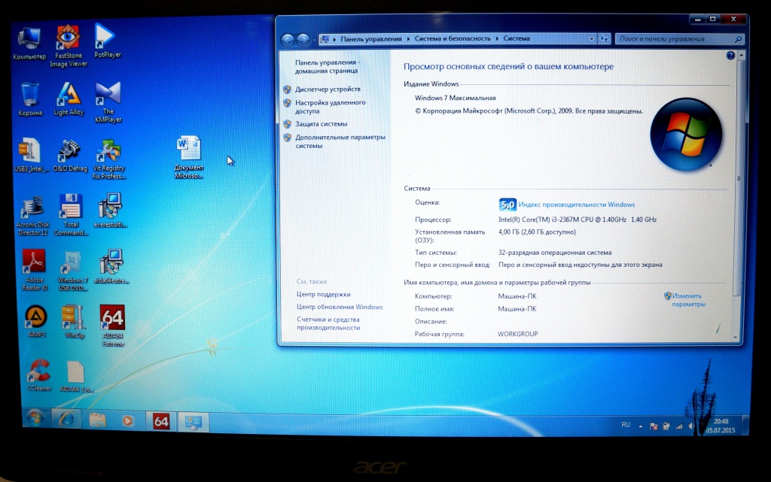Open the volume speaker icon in the tray

(x=691, y=426)
